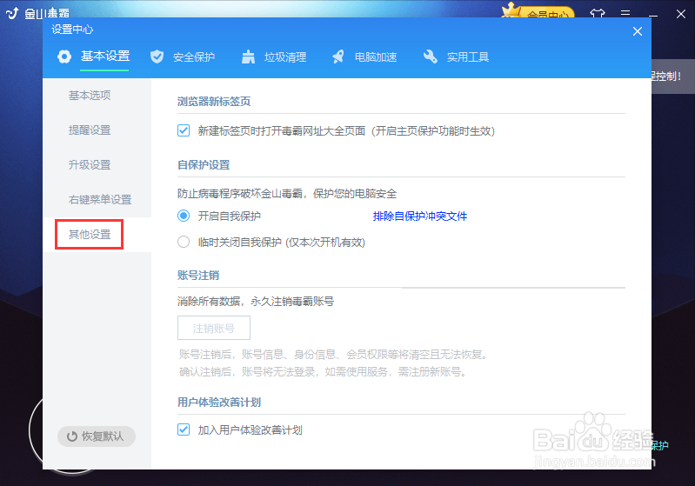Image resolution: width=695 pixels, height=486 pixels.
Task: Select 基本选项 in the sidebar
Action: point(90,96)
